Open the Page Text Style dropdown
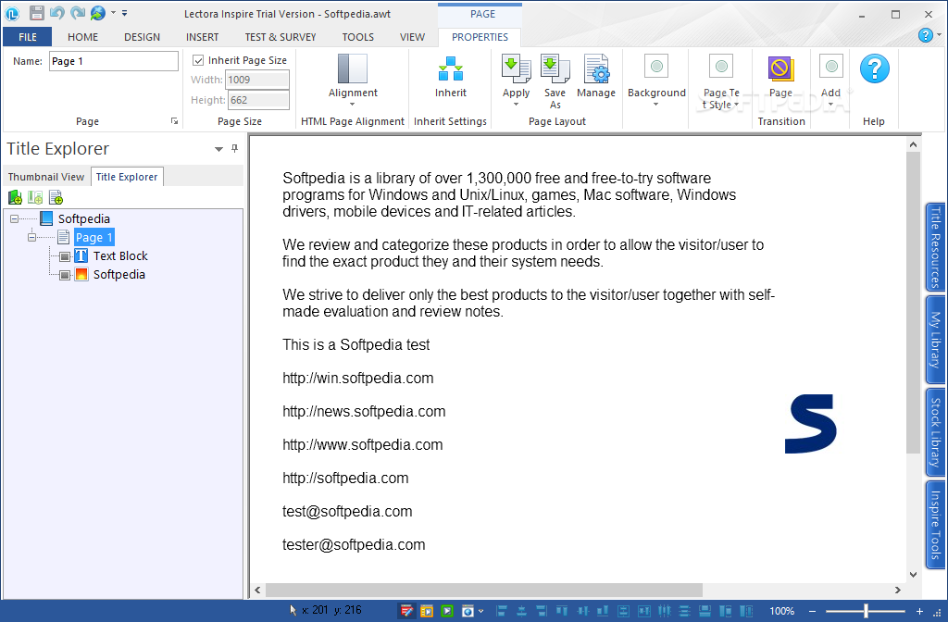 coord(720,81)
